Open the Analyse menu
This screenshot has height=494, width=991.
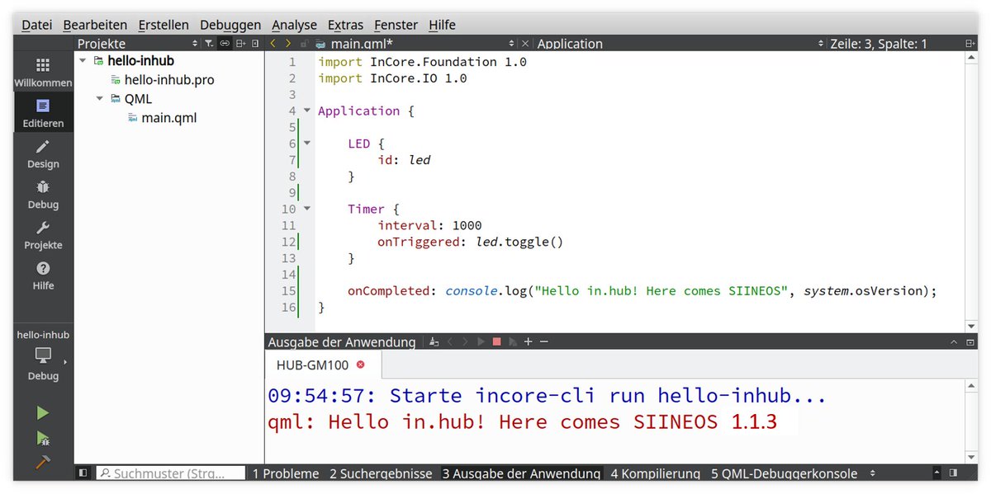(294, 25)
